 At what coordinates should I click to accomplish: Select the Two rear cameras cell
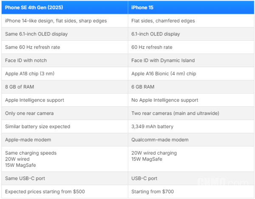point(191,113)
